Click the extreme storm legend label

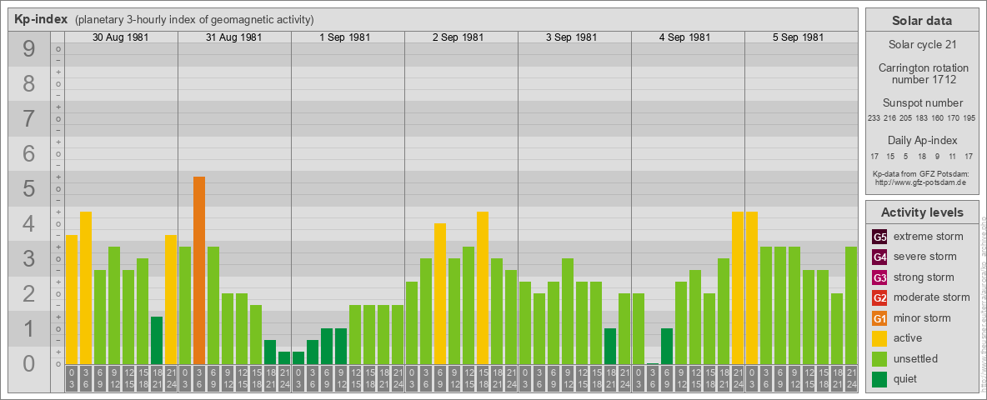coord(928,237)
